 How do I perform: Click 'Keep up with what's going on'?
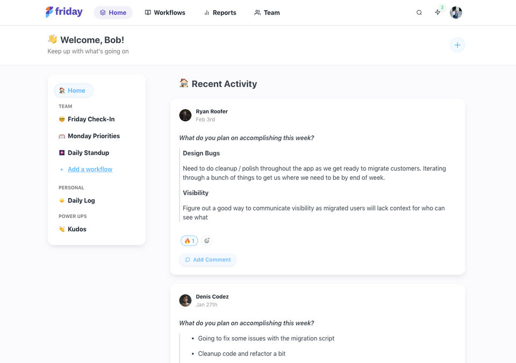pos(88,52)
